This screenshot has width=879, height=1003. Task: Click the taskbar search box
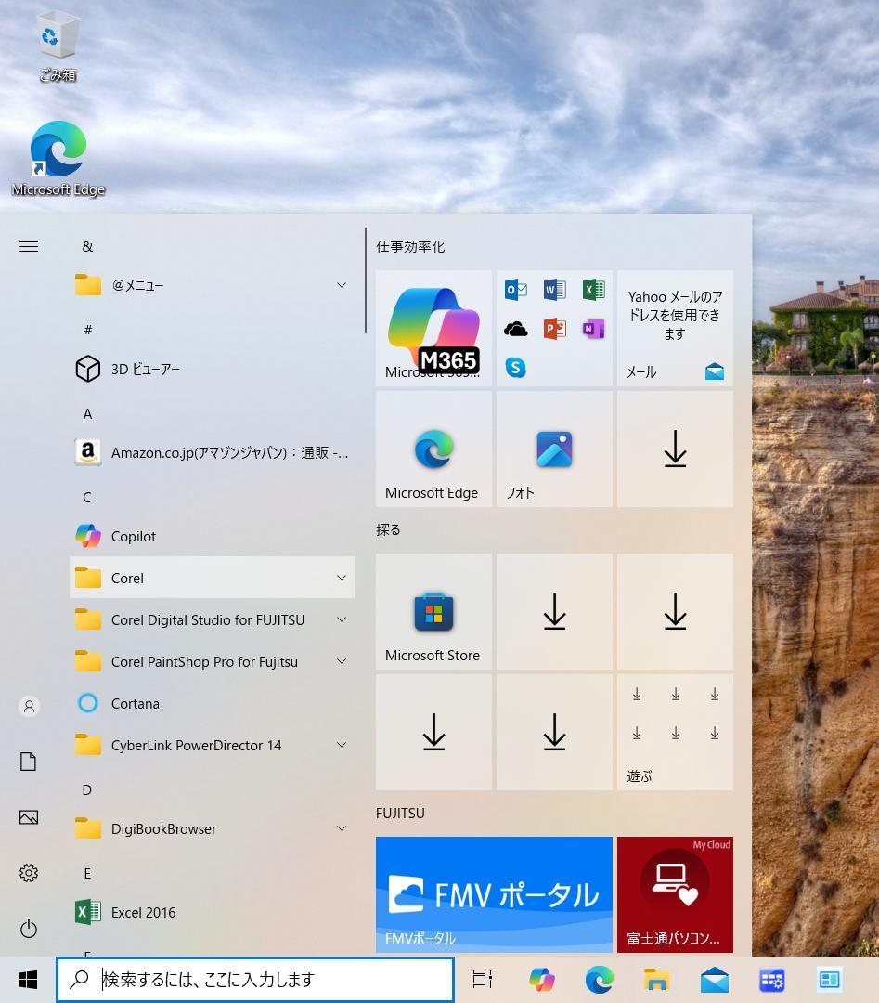[x=255, y=980]
